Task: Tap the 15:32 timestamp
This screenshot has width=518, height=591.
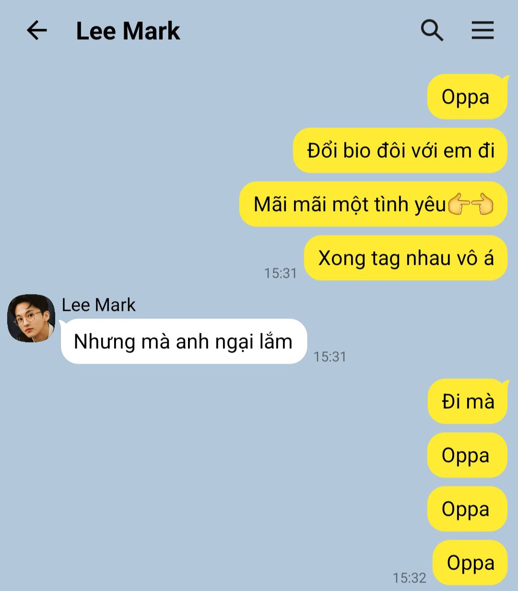Action: coord(410,578)
